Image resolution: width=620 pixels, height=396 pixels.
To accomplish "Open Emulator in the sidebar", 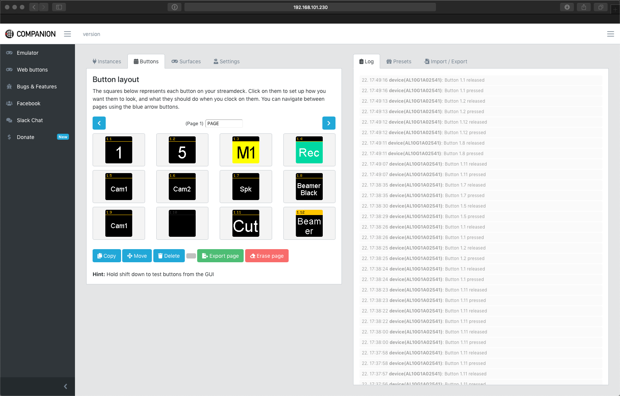I will pos(37,53).
